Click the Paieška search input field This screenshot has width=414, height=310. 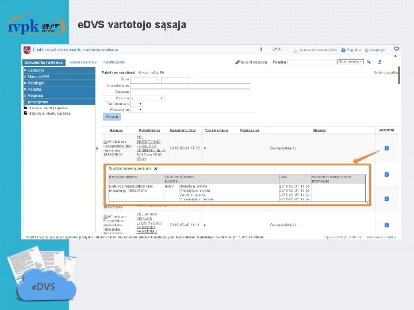pos(312,62)
